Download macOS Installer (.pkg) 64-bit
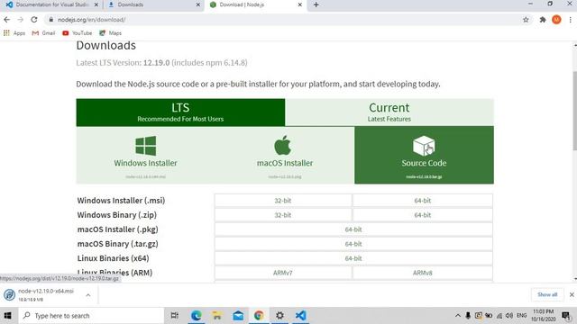The height and width of the screenshot is (324, 577). tap(353, 229)
